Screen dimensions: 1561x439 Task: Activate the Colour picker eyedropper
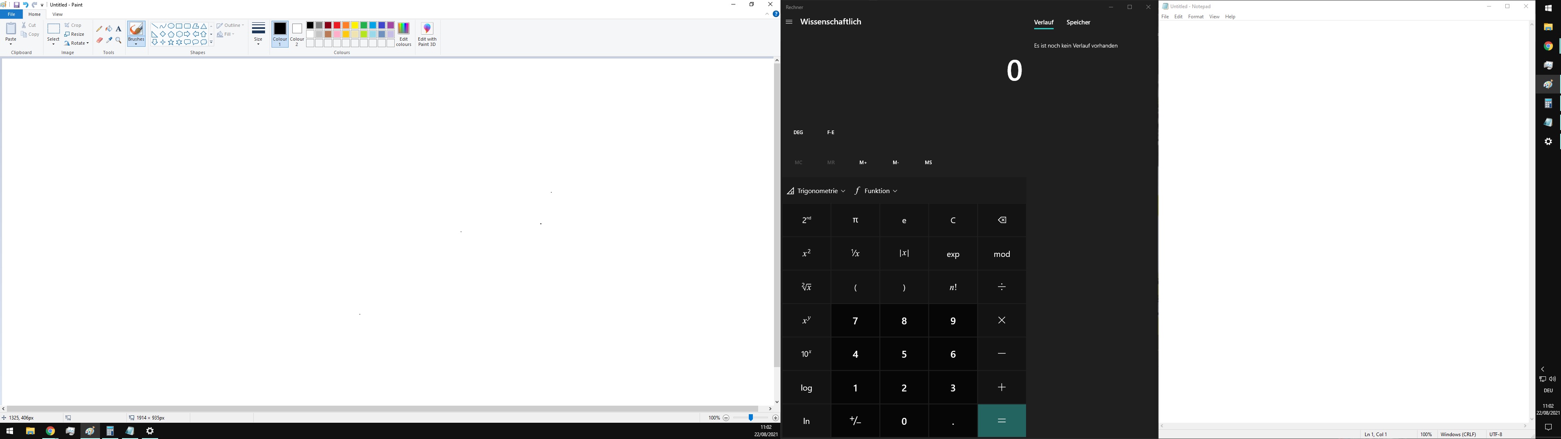tap(109, 41)
